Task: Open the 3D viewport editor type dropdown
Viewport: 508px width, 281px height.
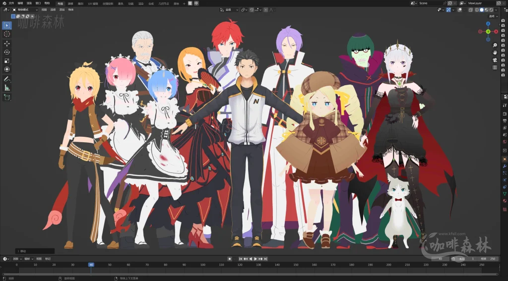Action: click(x=6, y=10)
